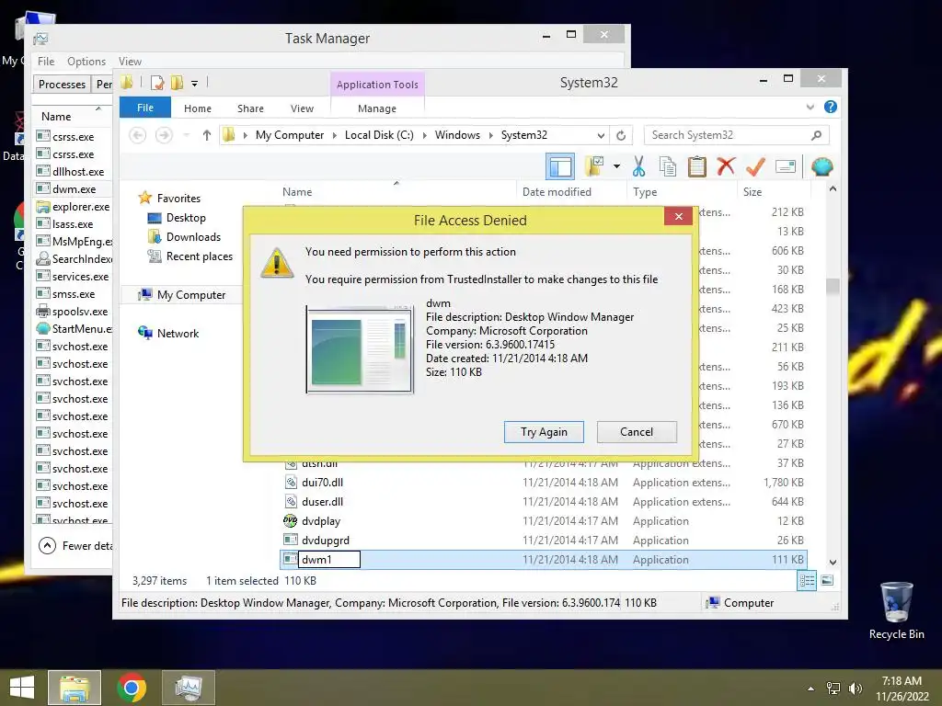The width and height of the screenshot is (942, 706).
Task: Click the quick access Properties icon
Action: click(x=157, y=83)
